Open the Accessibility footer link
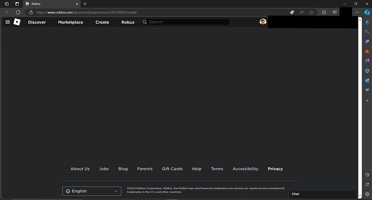372x200 pixels. click(245, 169)
